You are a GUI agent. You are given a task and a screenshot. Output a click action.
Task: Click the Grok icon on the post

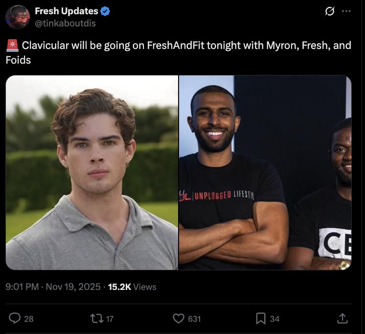[x=330, y=12]
